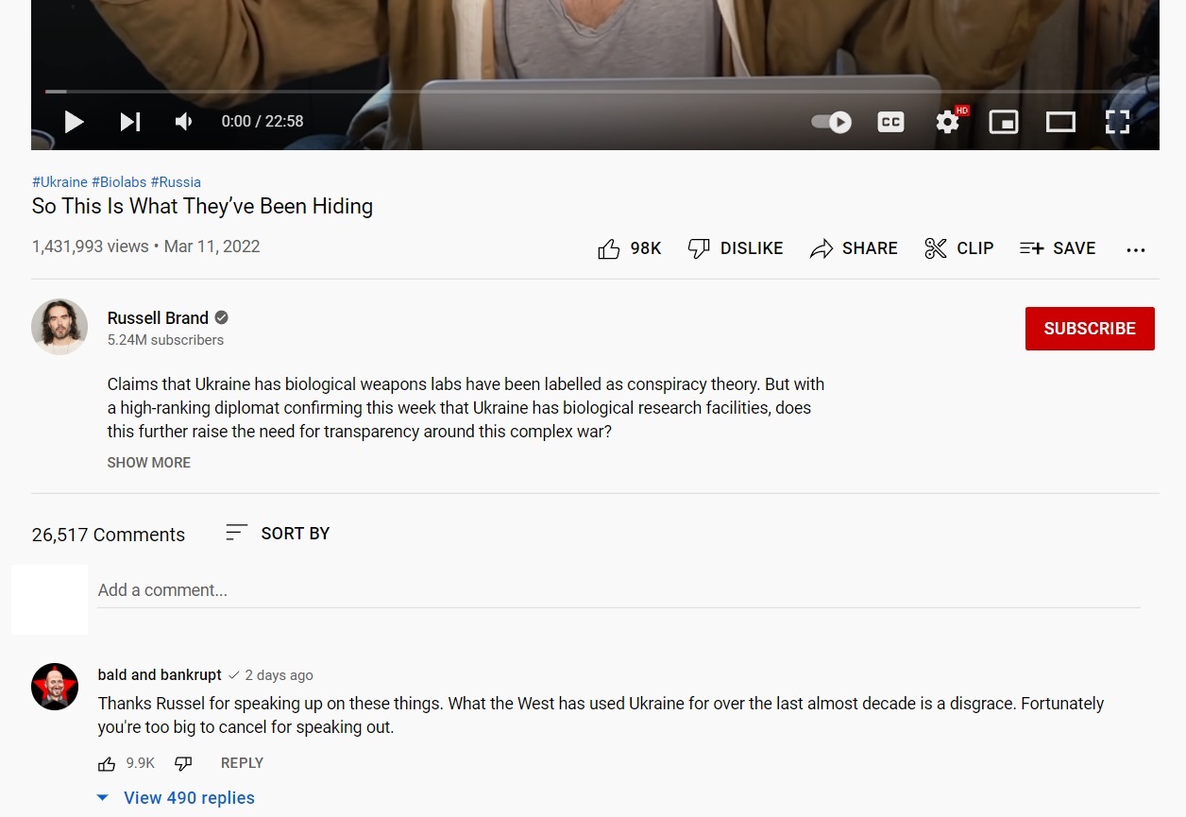Click the video title 'So This Is What They've Been Hiding'

[202, 206]
